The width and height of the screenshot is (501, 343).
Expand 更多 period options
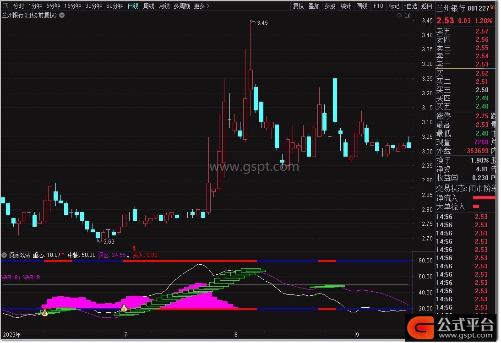[x=201, y=6]
